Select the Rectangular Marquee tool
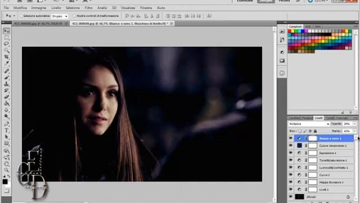This screenshot has width=360, height=203. coord(7,38)
